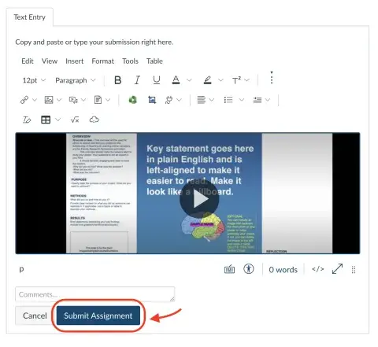The width and height of the screenshot is (378, 347).
Task: Apply superscript formatting
Action: 236,80
